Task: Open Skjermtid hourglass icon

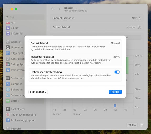Action: (8, 33)
